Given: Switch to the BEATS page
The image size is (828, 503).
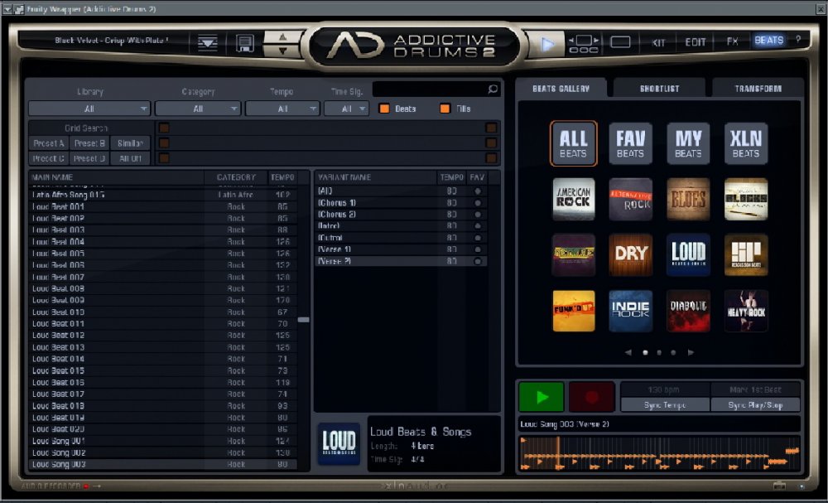Looking at the screenshot, I should pos(769,40).
